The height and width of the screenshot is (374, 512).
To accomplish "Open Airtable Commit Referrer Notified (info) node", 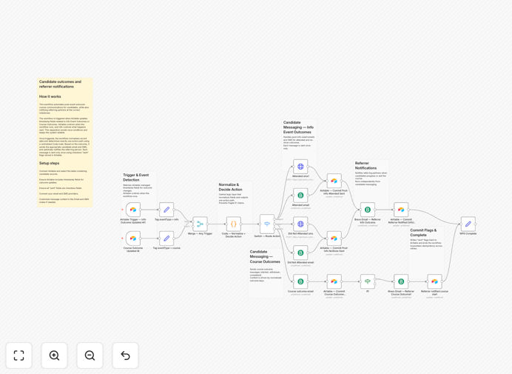I will [401, 210].
